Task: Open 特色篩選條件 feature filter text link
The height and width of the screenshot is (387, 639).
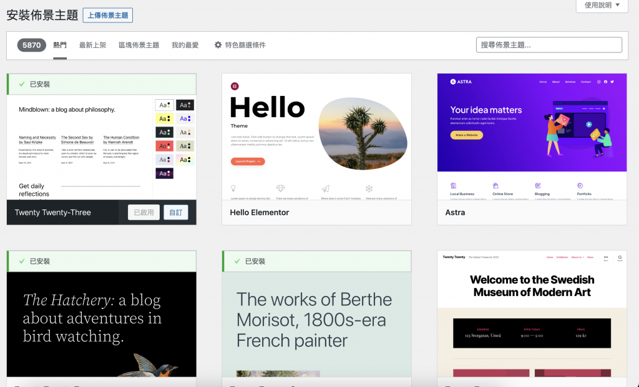Action: [x=245, y=45]
